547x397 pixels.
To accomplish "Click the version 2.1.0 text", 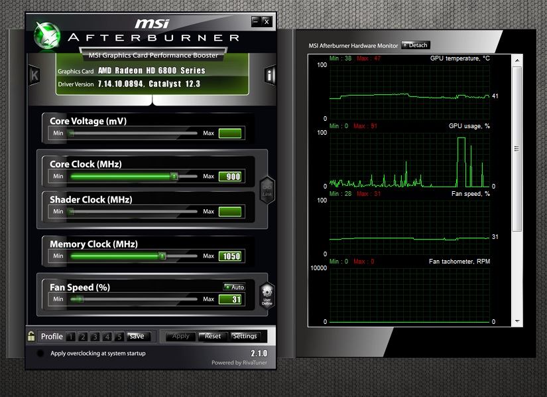I will coord(259,353).
